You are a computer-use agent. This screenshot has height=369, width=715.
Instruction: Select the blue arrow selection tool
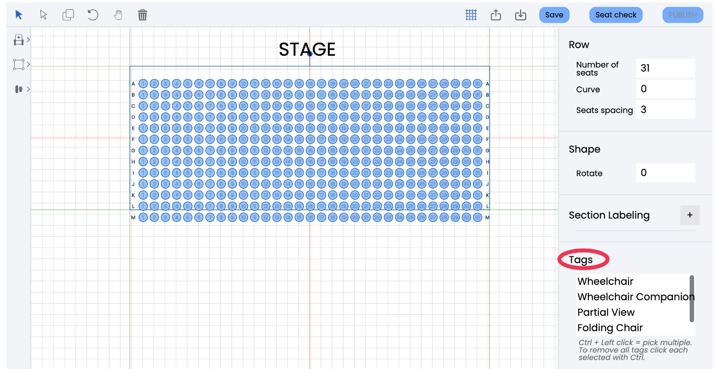[18, 14]
